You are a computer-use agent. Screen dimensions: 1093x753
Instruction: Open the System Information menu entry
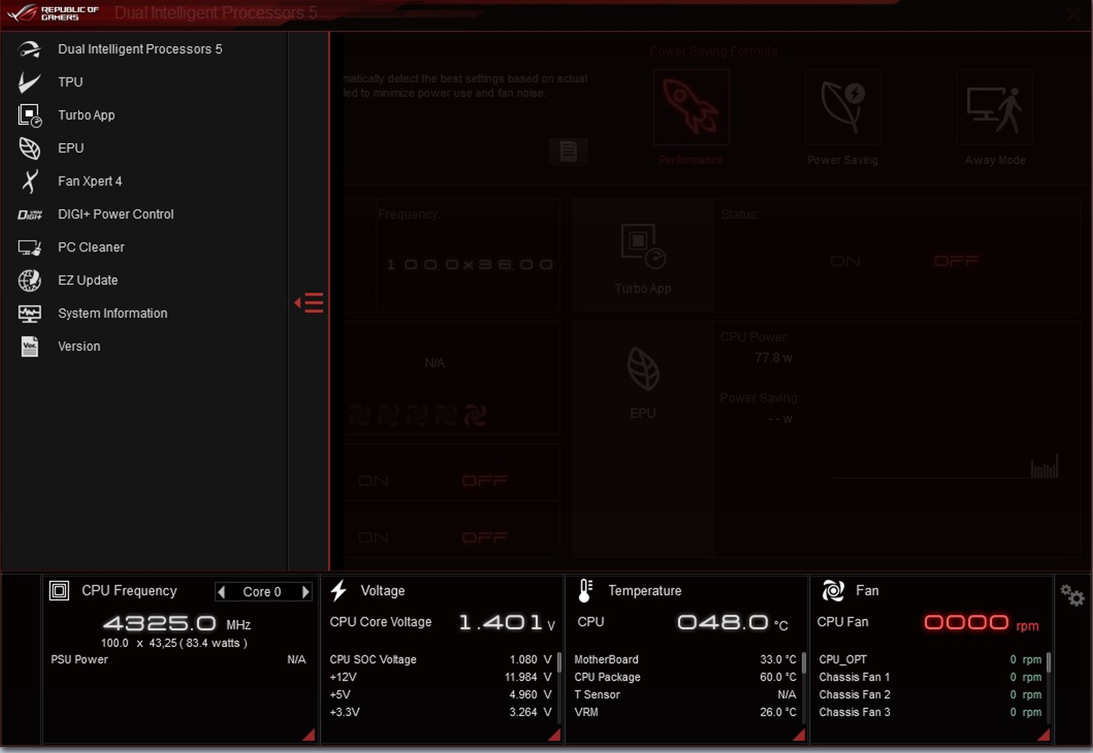coord(112,313)
